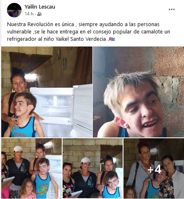Click the open refrigerator in top-left photo
Screen dimensions: 184x199
point(61,110)
